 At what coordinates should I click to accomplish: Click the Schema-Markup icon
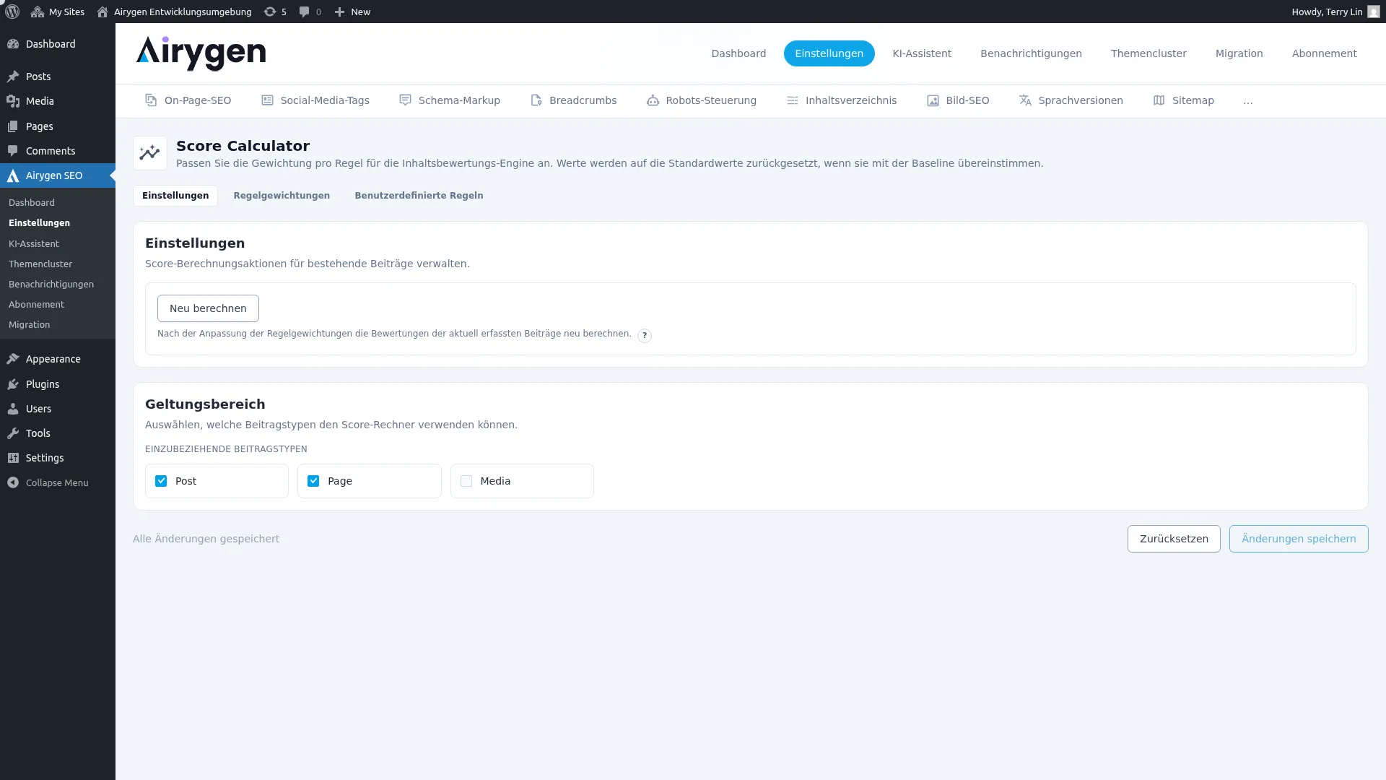click(x=405, y=100)
